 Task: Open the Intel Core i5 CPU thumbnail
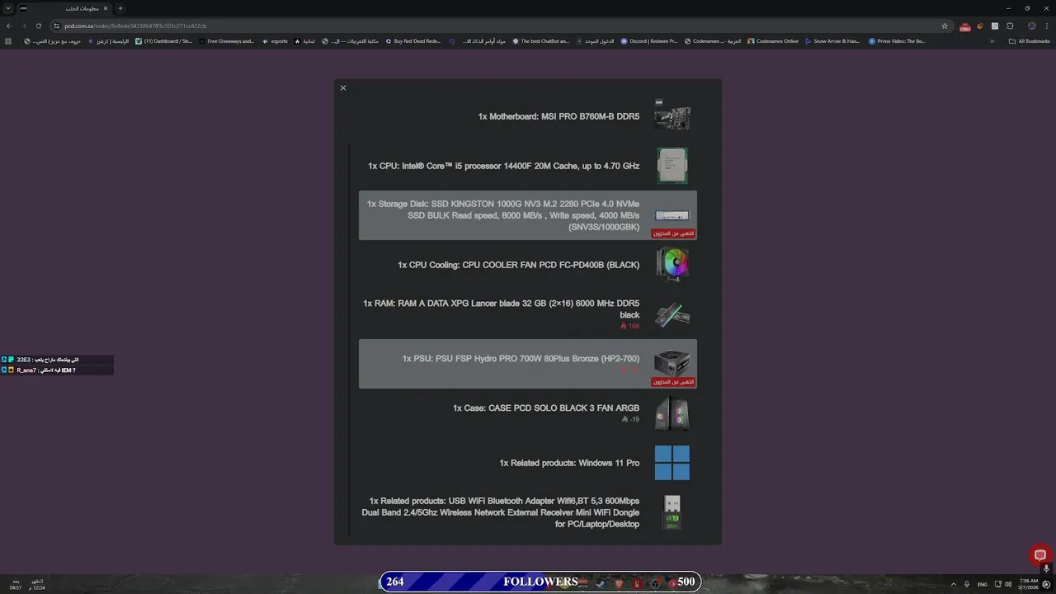click(x=672, y=166)
